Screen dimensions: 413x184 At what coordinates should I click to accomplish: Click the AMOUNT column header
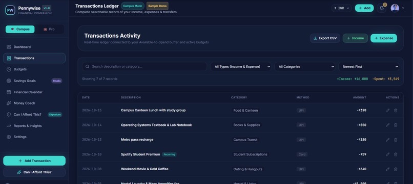(x=360, y=97)
